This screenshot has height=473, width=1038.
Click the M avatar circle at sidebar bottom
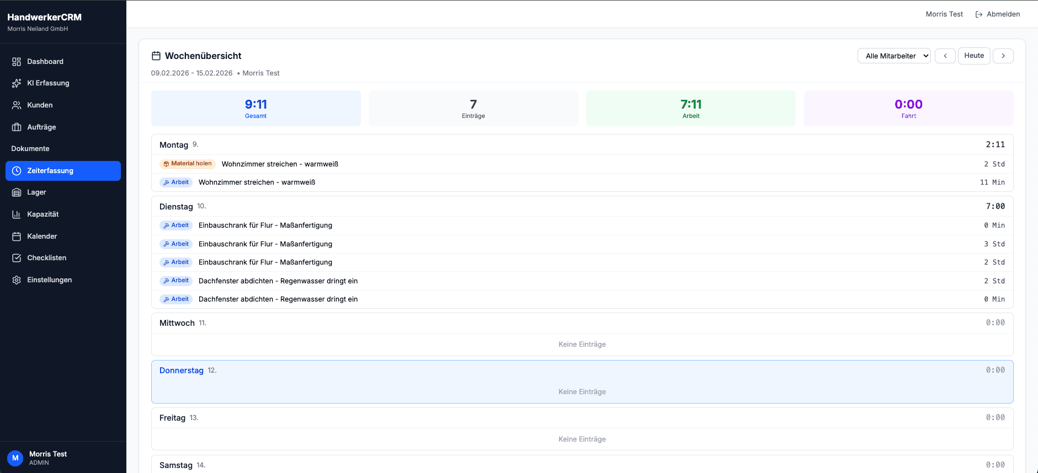point(15,458)
